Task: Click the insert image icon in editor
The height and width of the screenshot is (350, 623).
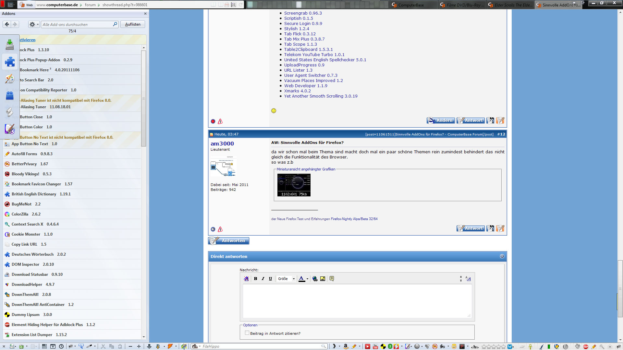Action: click(323, 279)
